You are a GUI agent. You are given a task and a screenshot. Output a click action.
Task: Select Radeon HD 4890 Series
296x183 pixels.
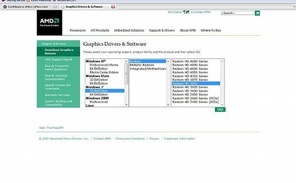190,61
